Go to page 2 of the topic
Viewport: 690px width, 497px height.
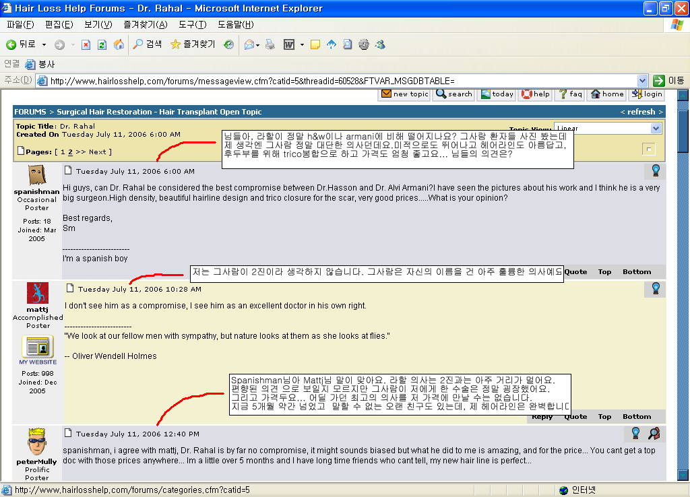point(70,152)
